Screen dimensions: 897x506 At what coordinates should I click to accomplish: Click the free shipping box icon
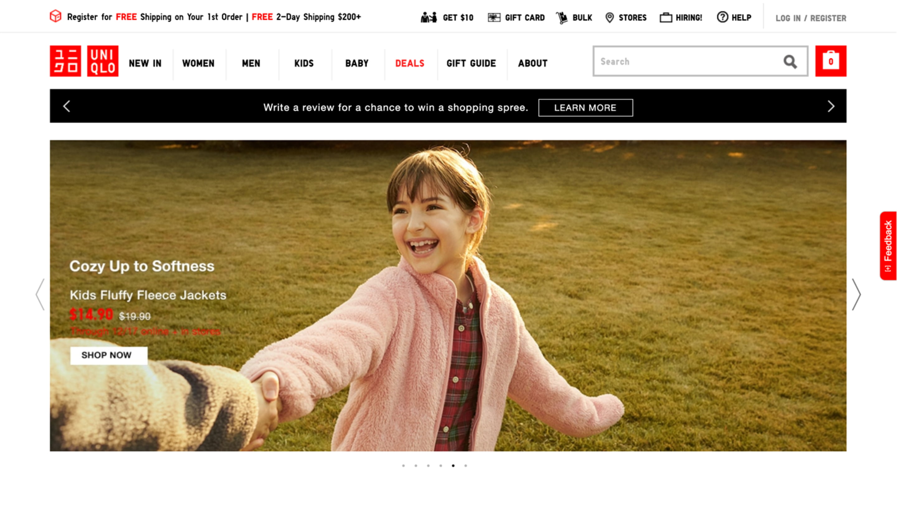[x=55, y=16]
